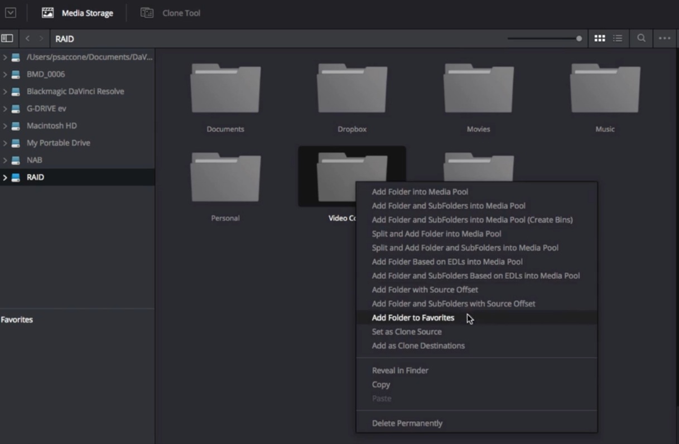The height and width of the screenshot is (444, 679).
Task: Choose Reveal in Finder
Action: click(x=400, y=370)
